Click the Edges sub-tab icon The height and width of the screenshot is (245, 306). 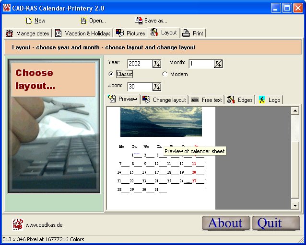[231, 100]
